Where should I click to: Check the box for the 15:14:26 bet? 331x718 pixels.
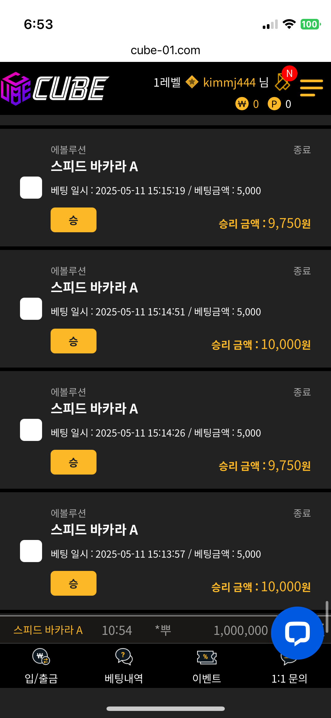[x=31, y=430]
